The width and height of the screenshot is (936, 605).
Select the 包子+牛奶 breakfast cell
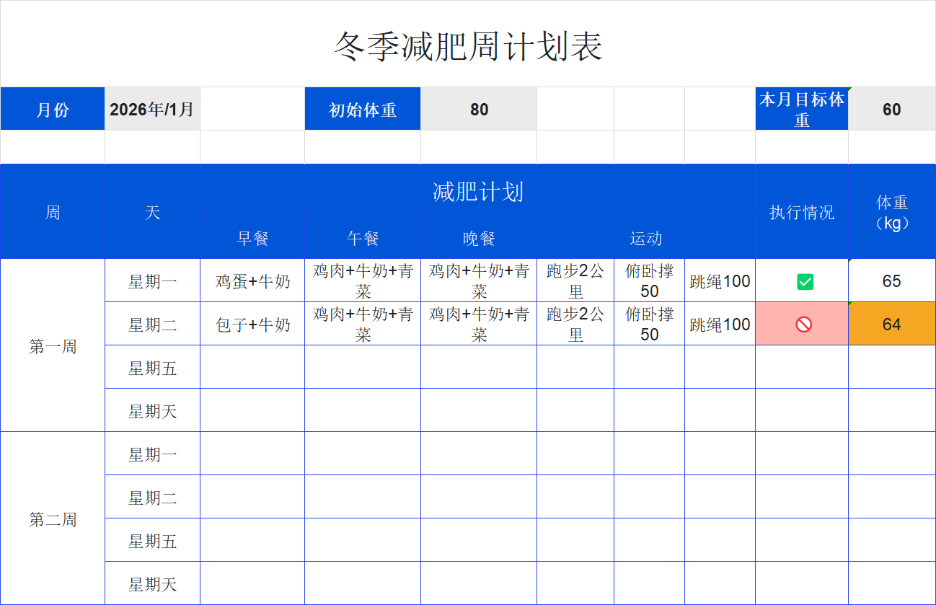(x=252, y=324)
